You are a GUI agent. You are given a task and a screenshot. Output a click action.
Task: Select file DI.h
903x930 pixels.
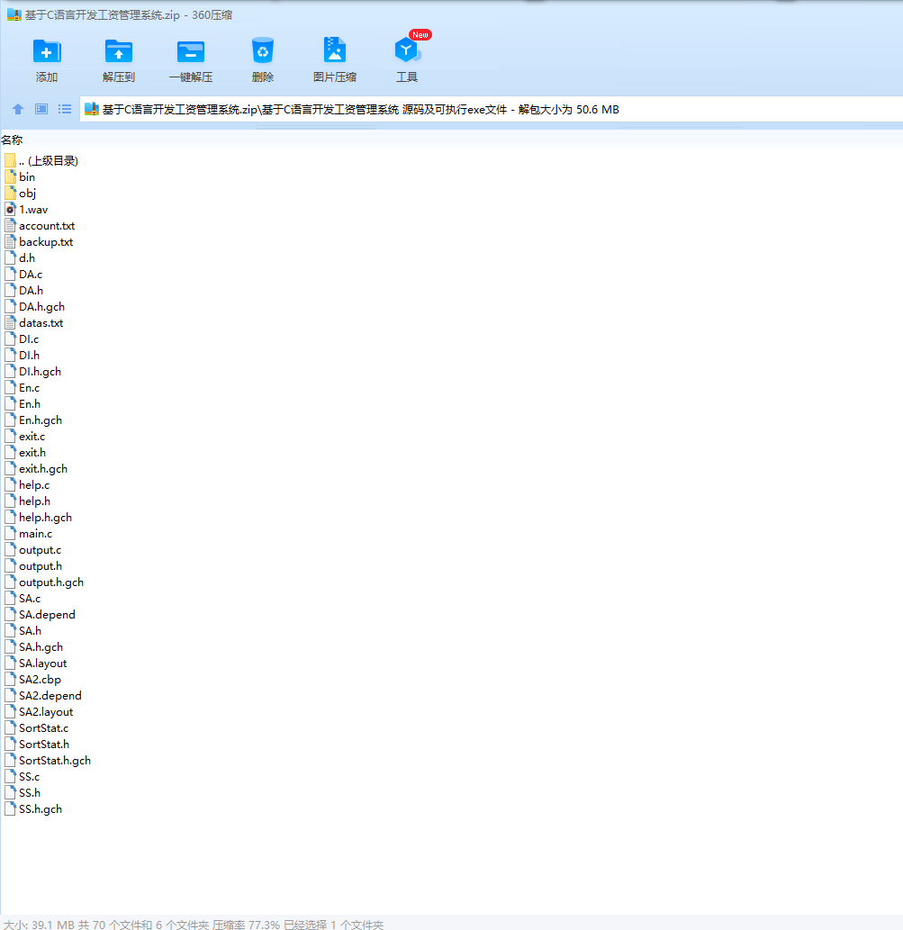click(22, 356)
